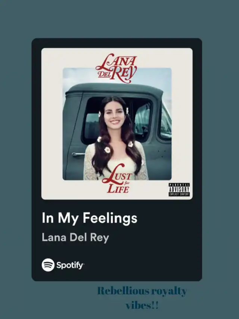The image size is (239, 319).
Task: Open the In My Feelings song title
Action: tap(90, 218)
